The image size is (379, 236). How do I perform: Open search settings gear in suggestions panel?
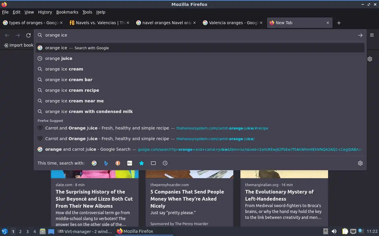(360, 163)
